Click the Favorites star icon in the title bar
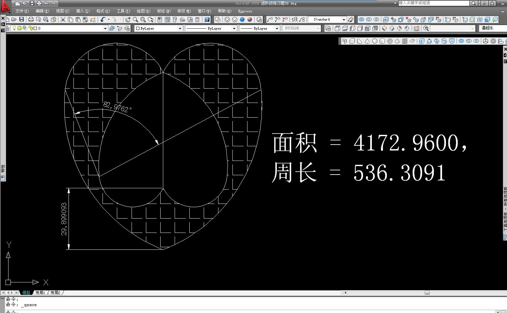Screen dimensions: 507x313 pos(493,3)
